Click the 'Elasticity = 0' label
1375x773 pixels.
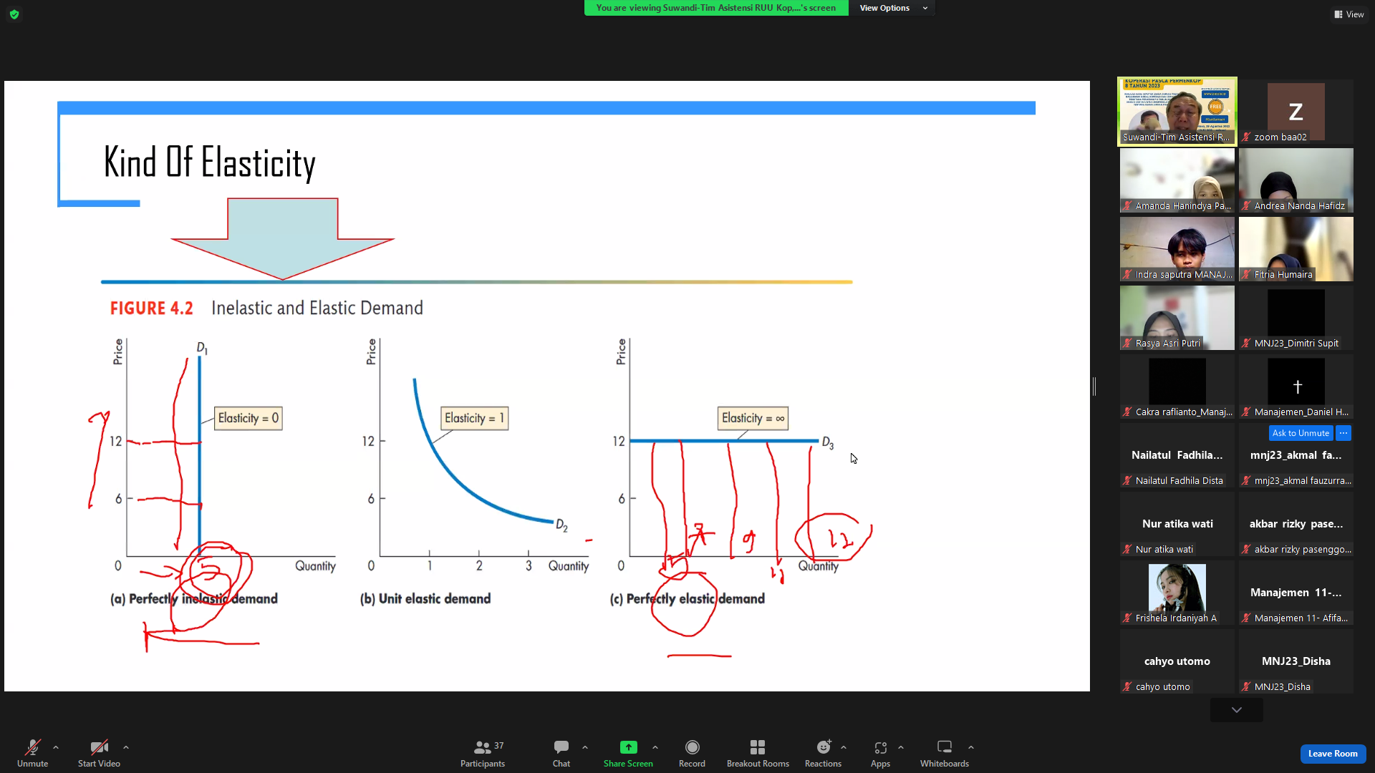249,418
